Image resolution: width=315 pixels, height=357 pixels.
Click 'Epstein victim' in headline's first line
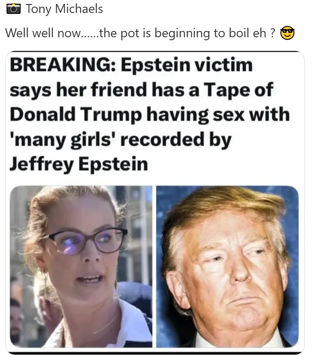coord(187,65)
